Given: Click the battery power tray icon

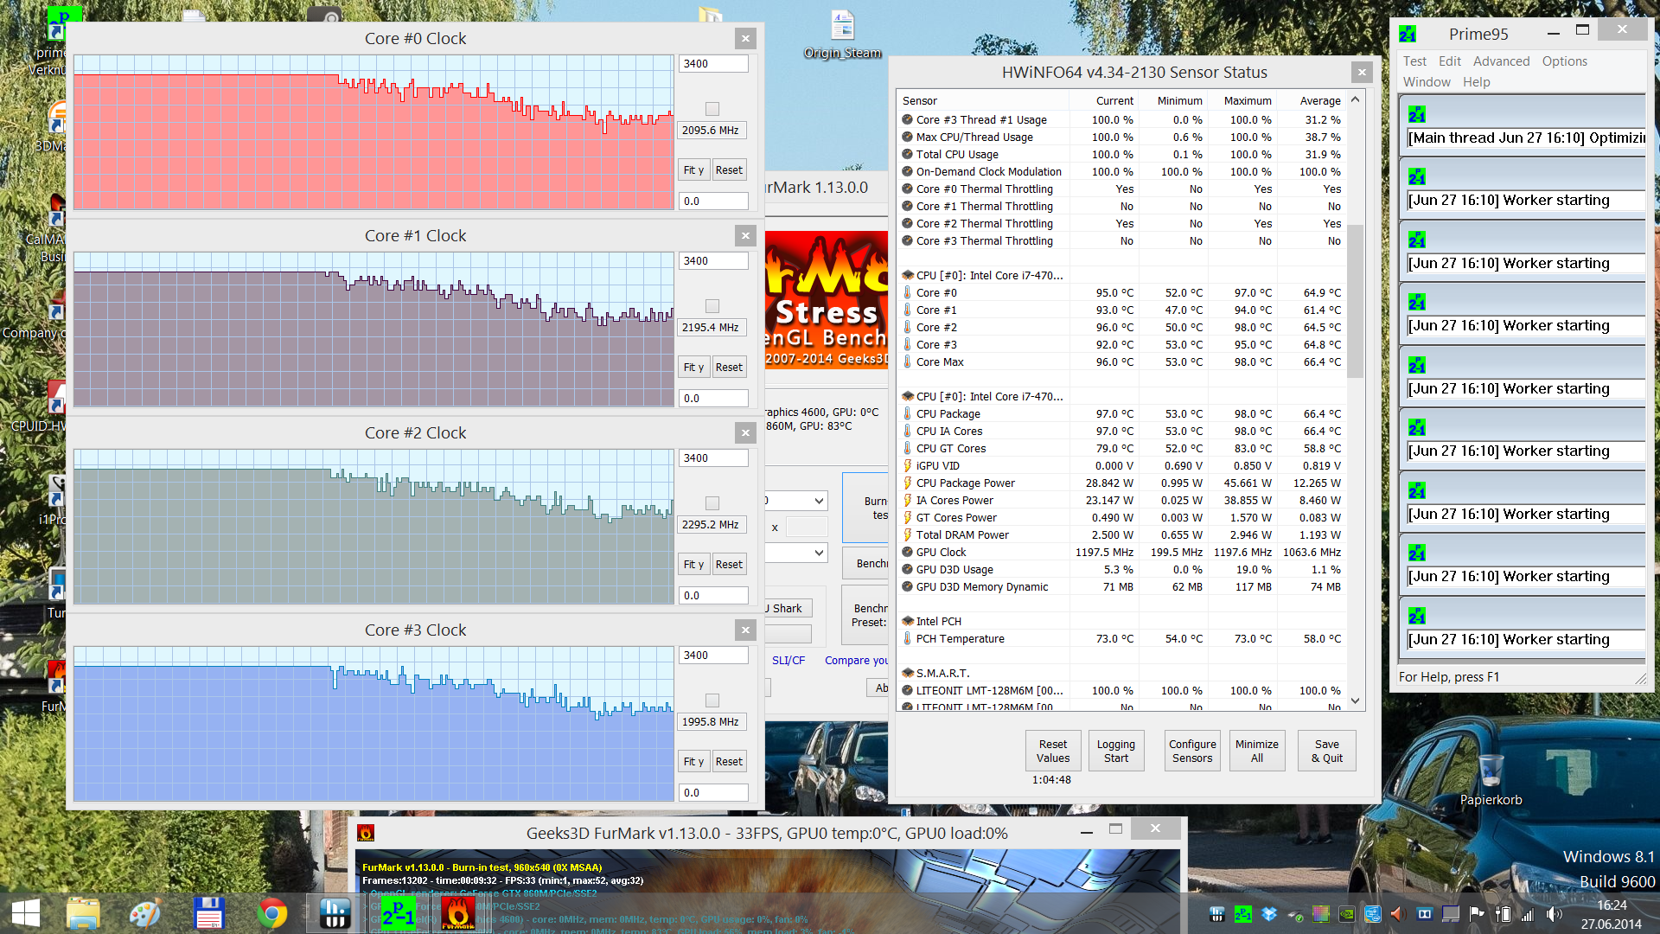Looking at the screenshot, I should click(x=1503, y=914).
